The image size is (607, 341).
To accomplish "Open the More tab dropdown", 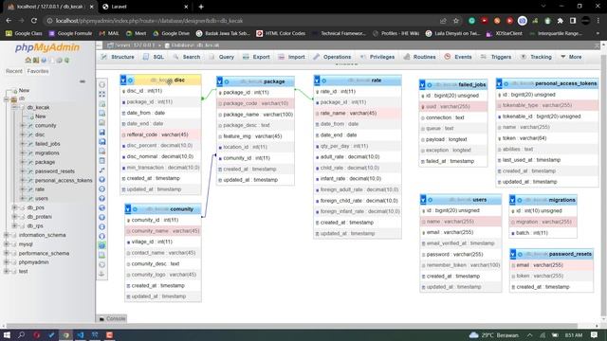I will (x=571, y=57).
